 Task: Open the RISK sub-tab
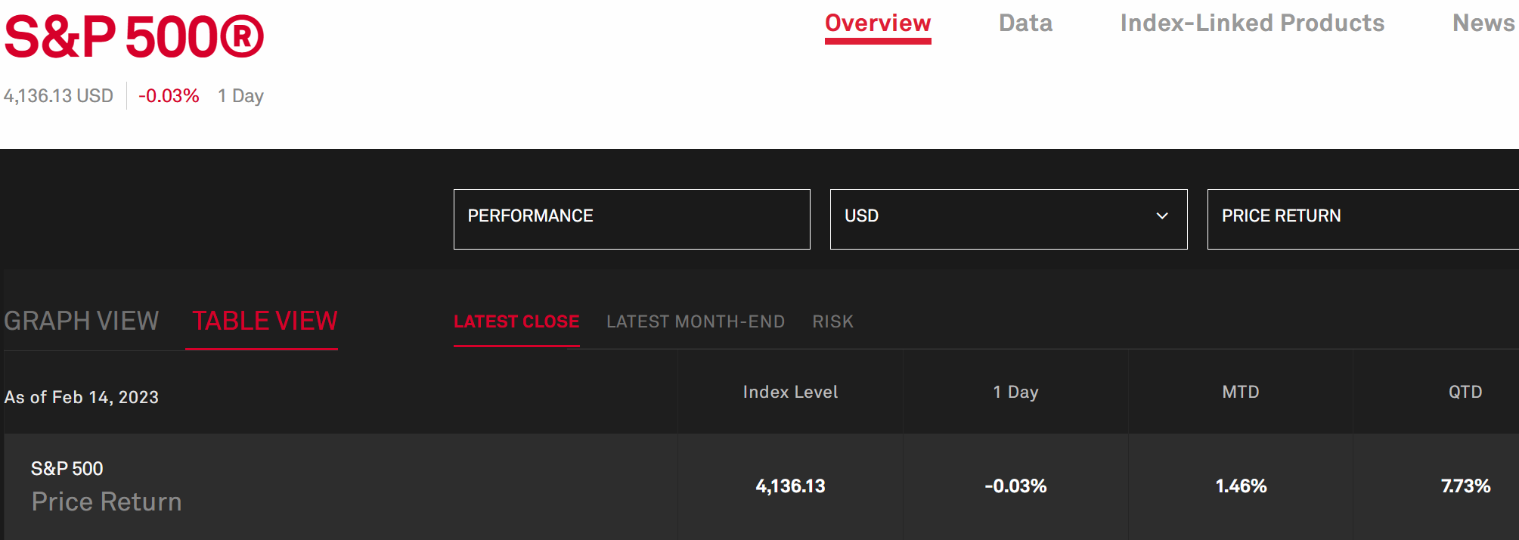(832, 321)
